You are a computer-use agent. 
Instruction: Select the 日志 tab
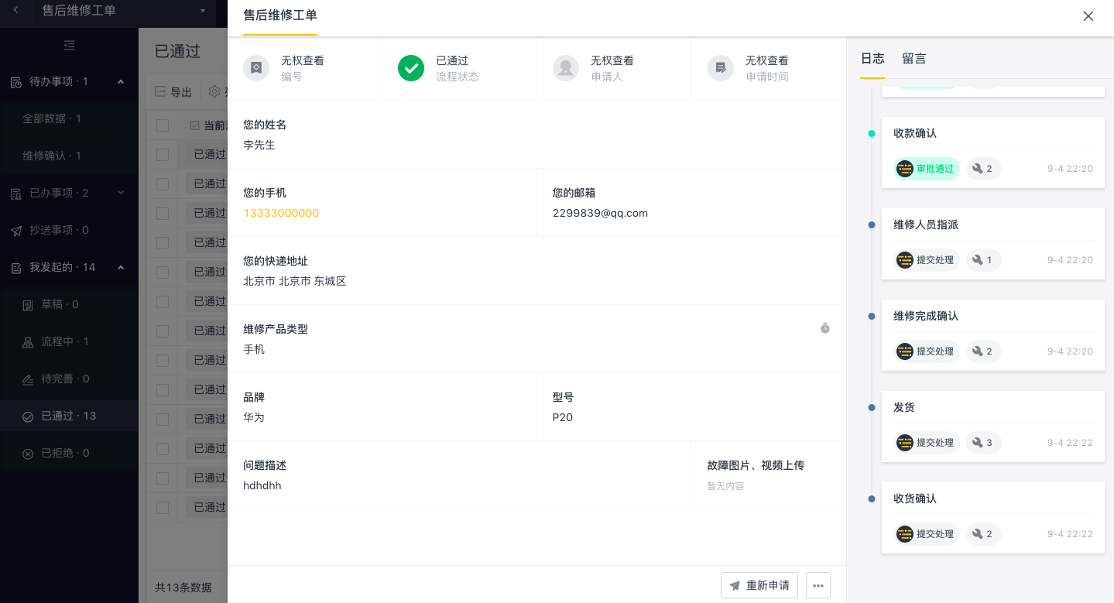tap(872, 59)
